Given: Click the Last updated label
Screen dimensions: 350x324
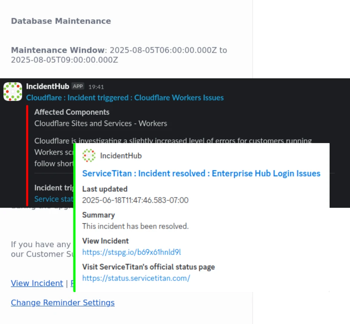Looking at the screenshot, I should 105,189.
